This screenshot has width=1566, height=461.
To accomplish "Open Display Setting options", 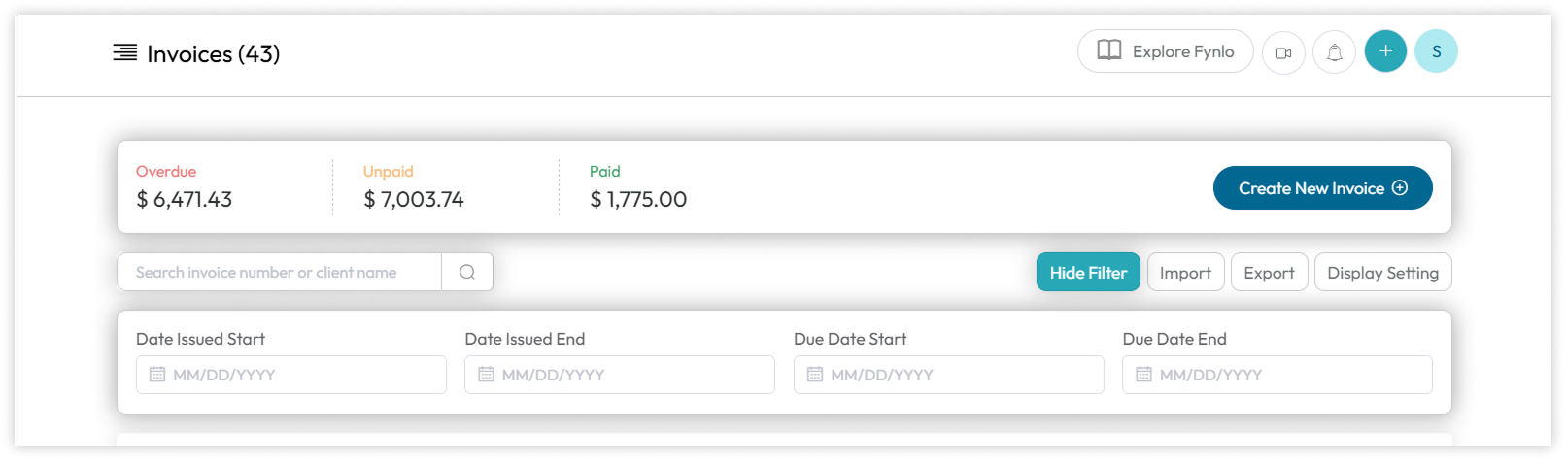I will [1383, 273].
